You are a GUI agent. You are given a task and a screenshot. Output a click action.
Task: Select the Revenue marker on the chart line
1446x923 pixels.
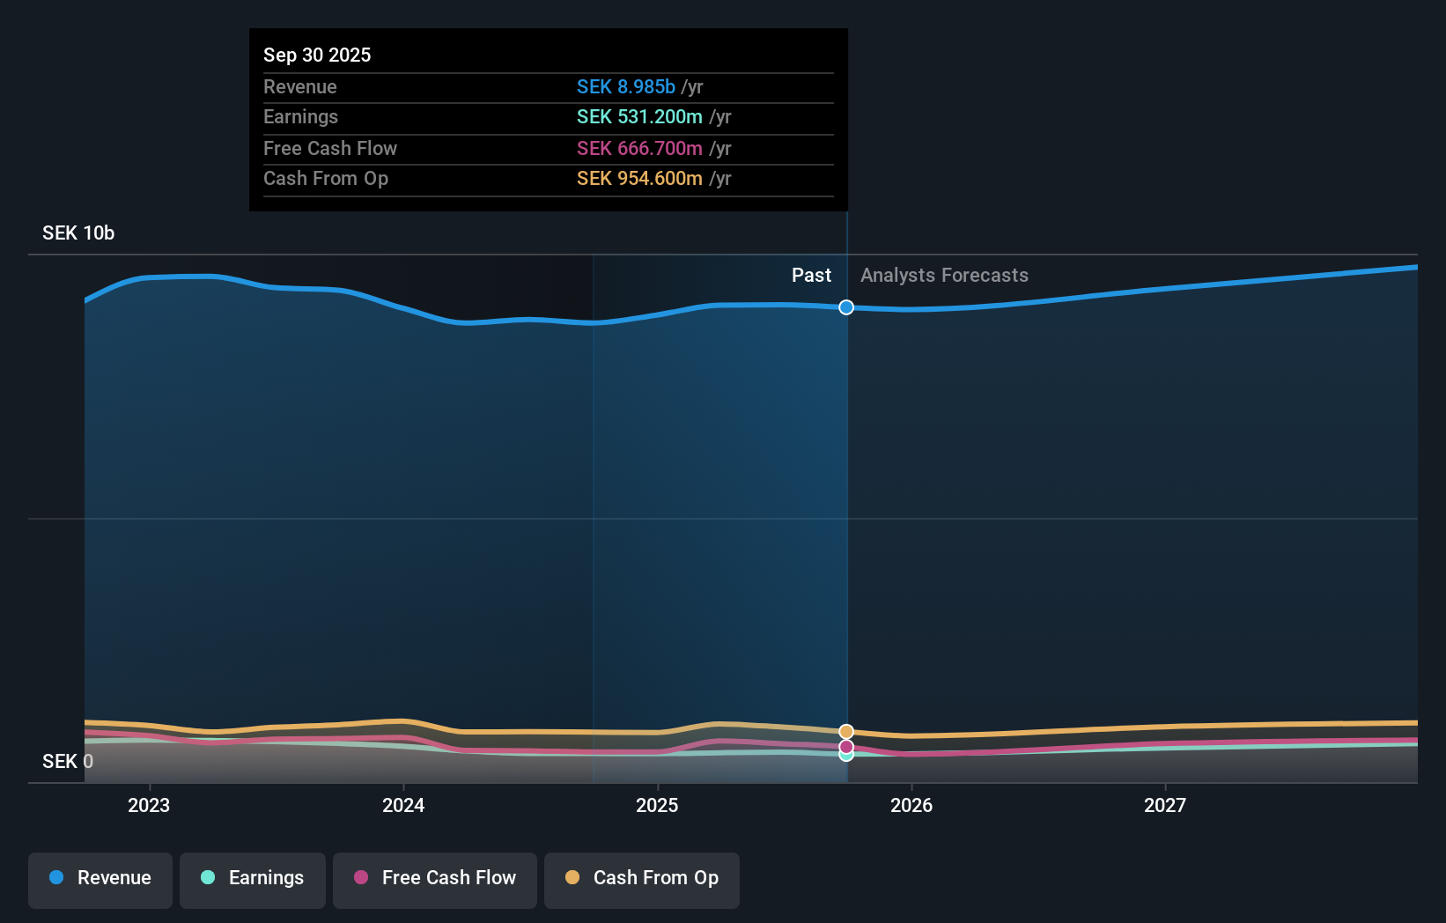click(845, 307)
